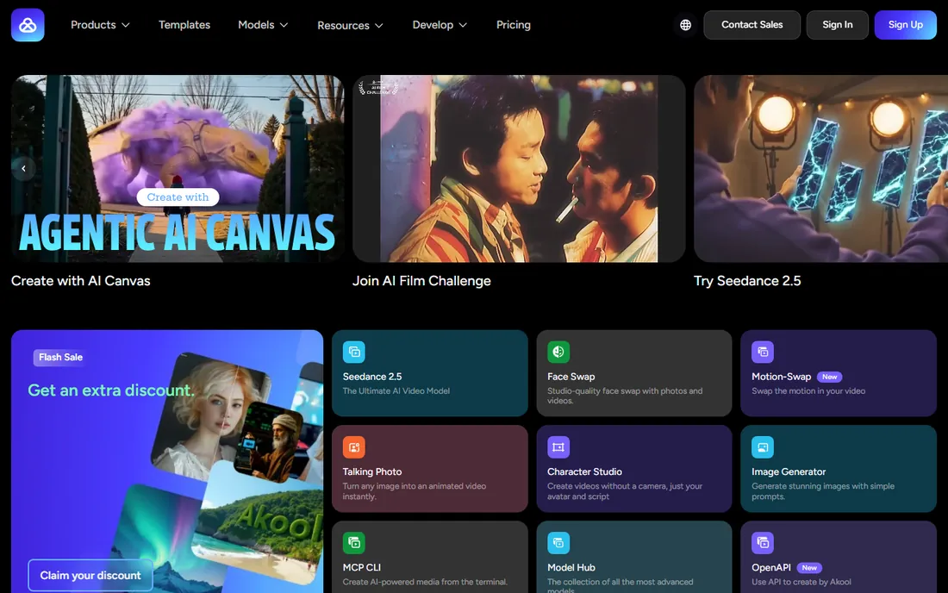Viewport: 948px width, 593px height.
Task: Click the Contact Sales button
Action: coord(752,25)
